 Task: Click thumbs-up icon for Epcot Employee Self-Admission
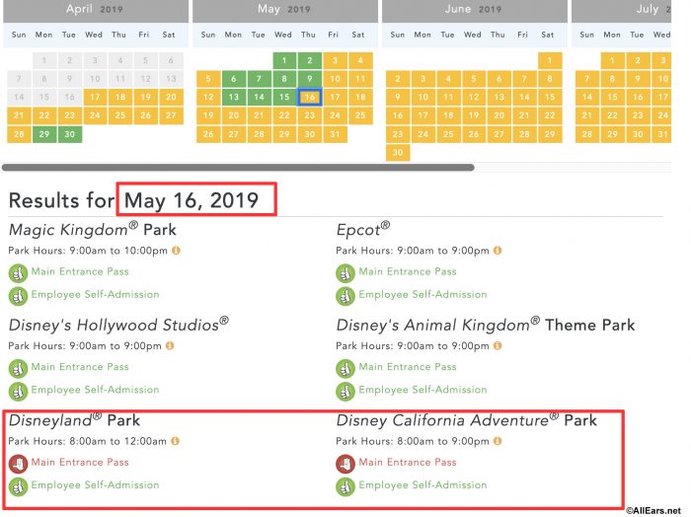pos(345,296)
